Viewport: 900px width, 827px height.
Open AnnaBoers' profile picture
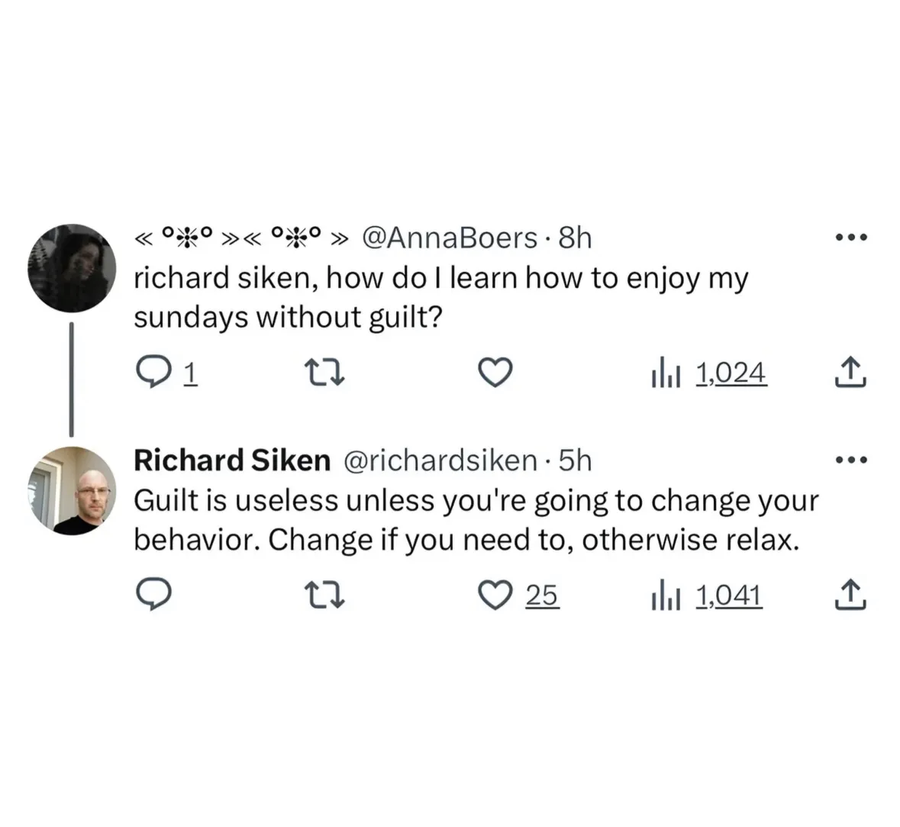72,268
